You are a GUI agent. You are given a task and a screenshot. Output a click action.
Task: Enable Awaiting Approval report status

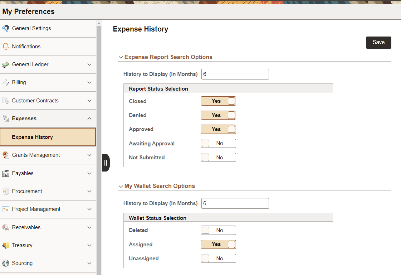[x=218, y=143]
